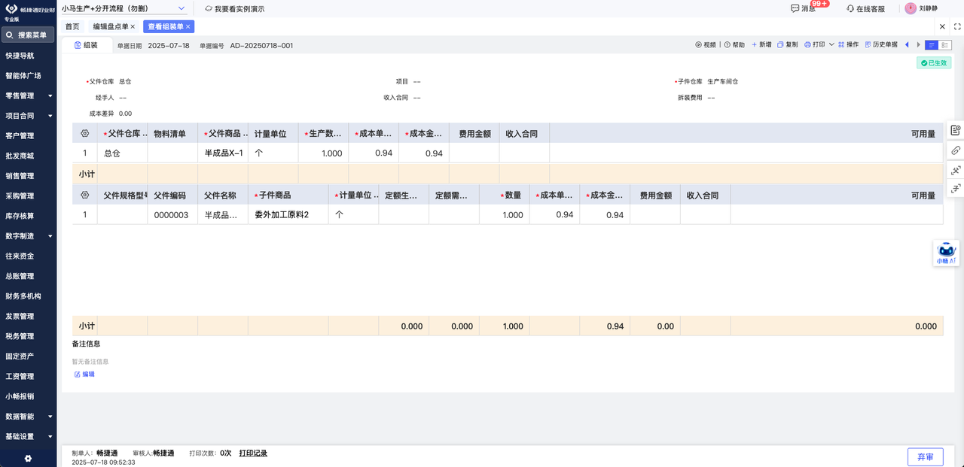964x467 pixels.
Task: Open 库存核算 in the sidebar
Action: coord(20,216)
